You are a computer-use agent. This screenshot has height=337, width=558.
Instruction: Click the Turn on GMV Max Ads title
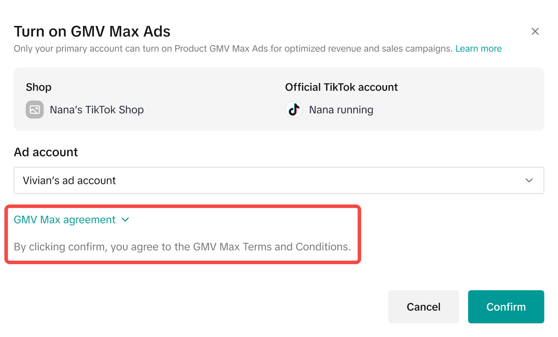click(92, 32)
